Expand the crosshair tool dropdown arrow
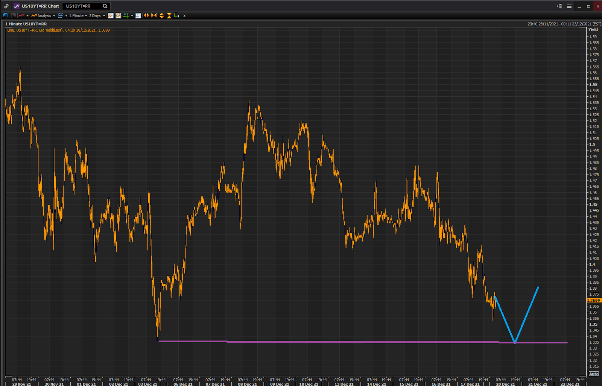The height and width of the screenshot is (386, 602). 132,16
